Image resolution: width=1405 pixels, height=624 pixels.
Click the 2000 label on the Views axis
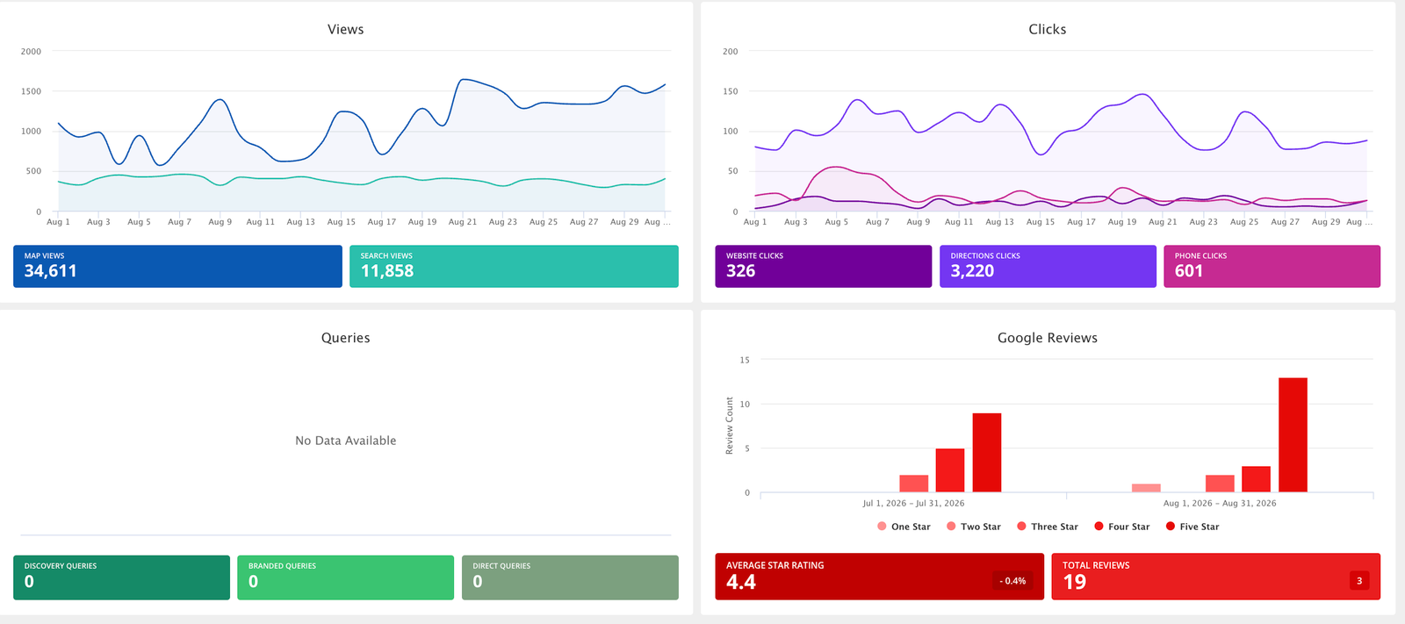tap(31, 52)
